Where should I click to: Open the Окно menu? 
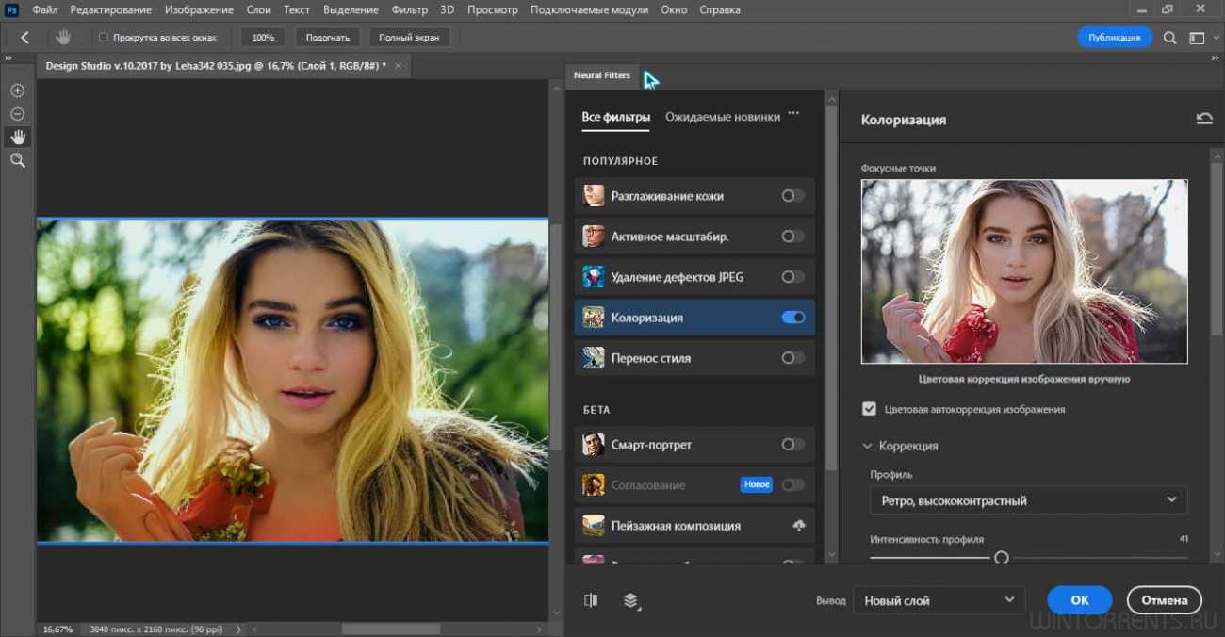click(x=674, y=9)
